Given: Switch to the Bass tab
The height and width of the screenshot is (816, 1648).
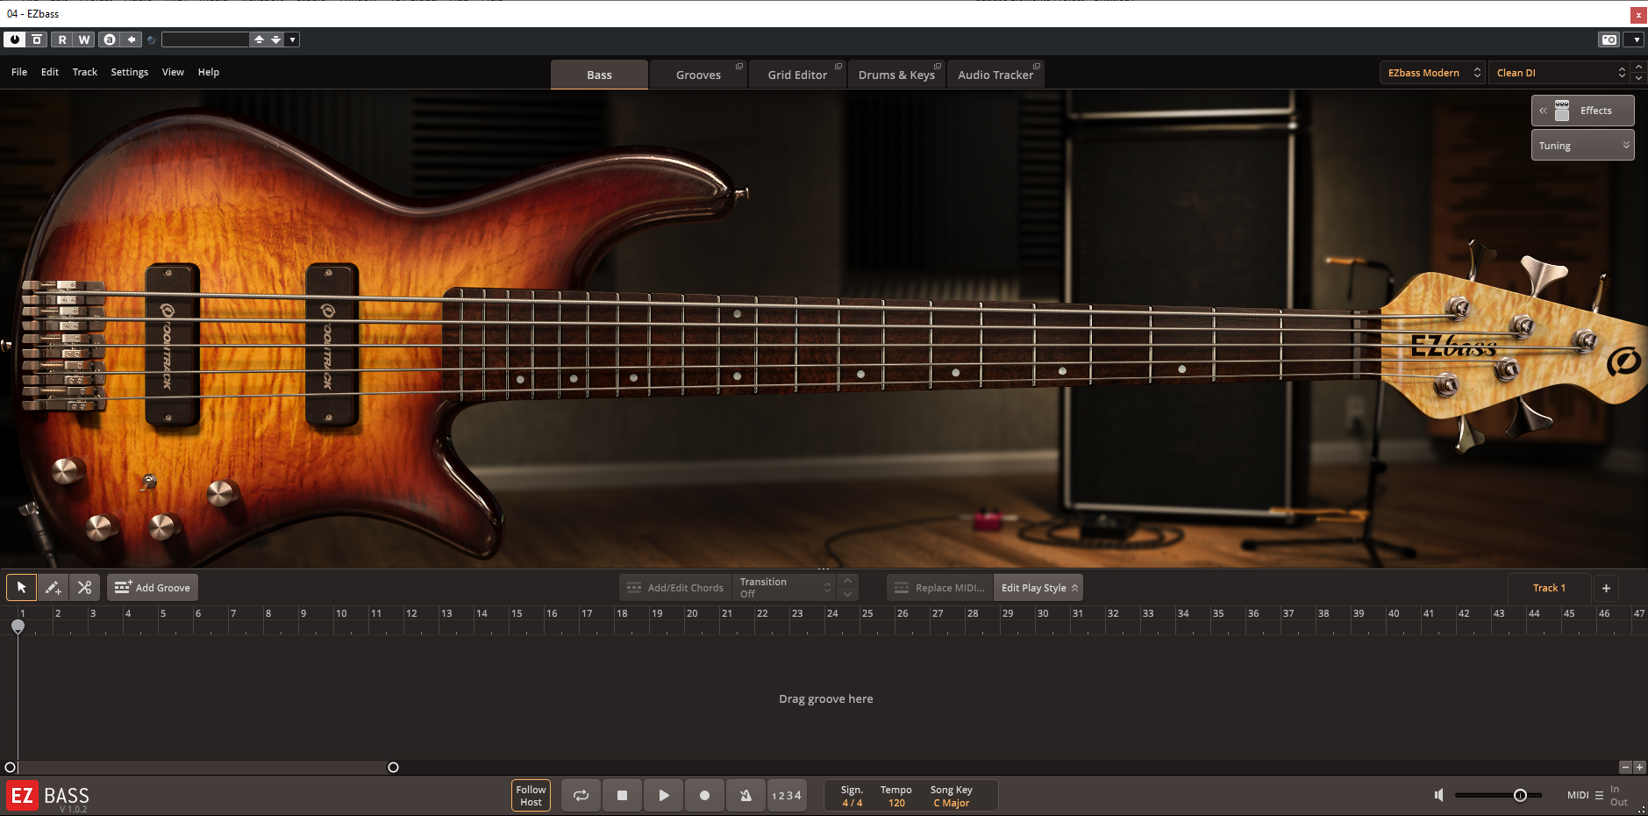Looking at the screenshot, I should point(599,75).
